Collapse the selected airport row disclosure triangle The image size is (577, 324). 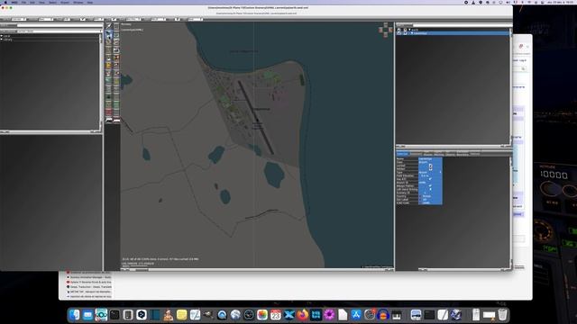tap(411, 33)
